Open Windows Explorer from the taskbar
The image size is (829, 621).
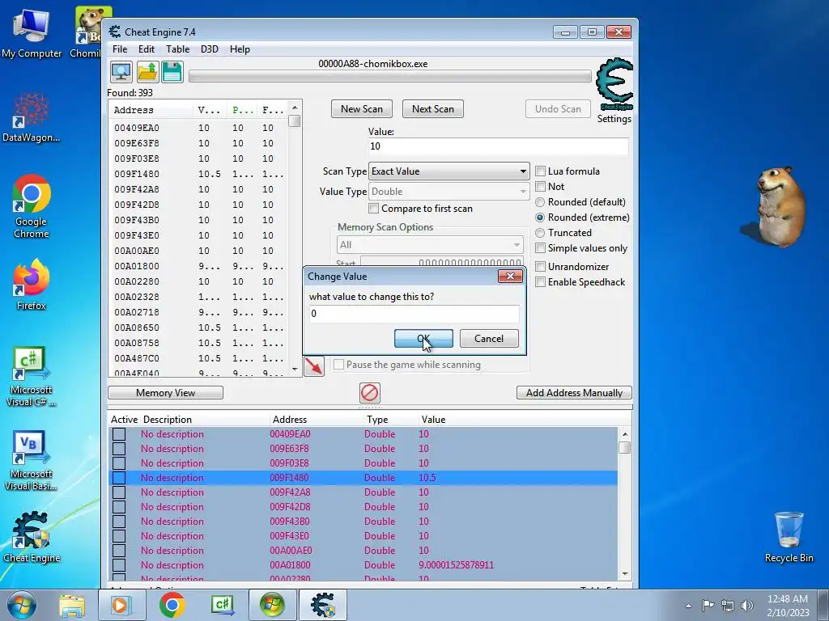point(72,605)
